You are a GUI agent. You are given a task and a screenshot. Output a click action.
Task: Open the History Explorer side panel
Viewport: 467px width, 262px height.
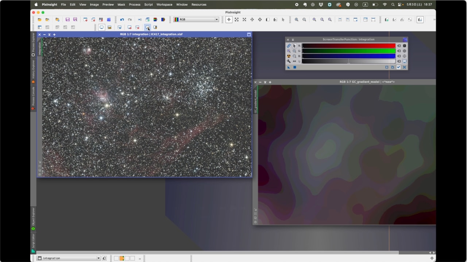[x=33, y=71]
